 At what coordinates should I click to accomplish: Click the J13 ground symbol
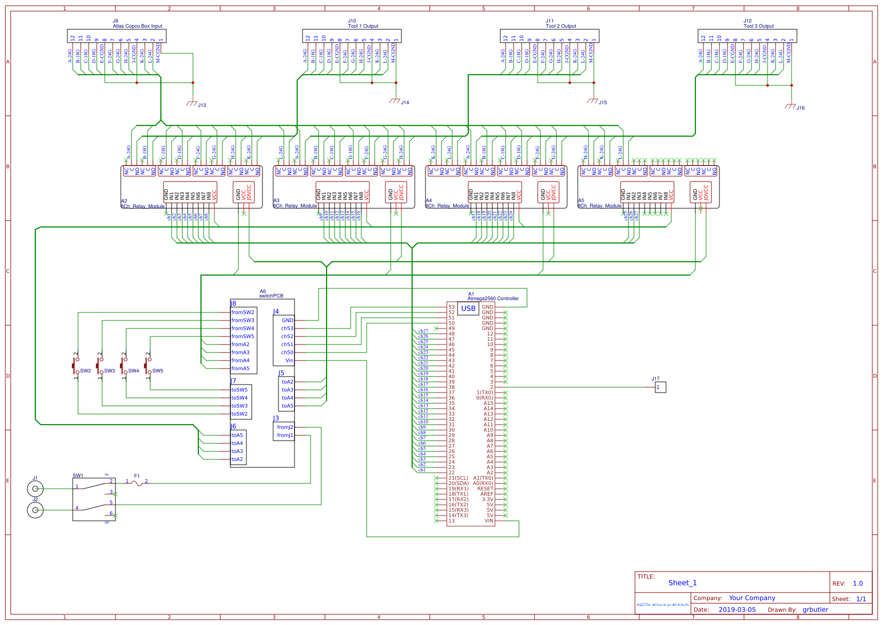[192, 103]
